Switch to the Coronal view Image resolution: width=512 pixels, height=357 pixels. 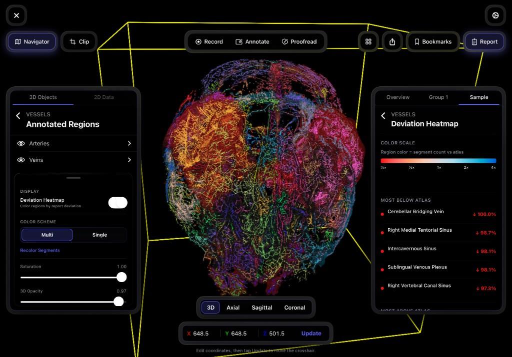pos(294,308)
